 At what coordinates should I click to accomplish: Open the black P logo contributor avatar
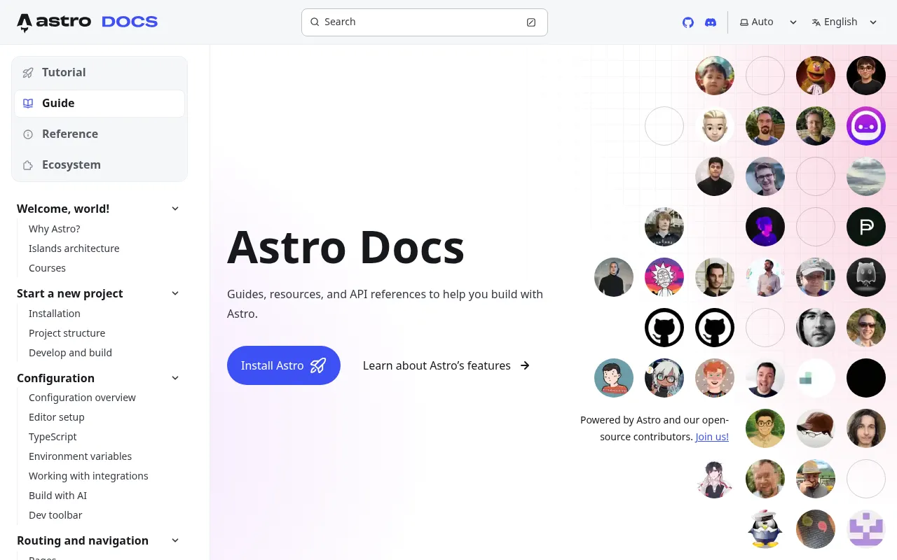(x=866, y=227)
